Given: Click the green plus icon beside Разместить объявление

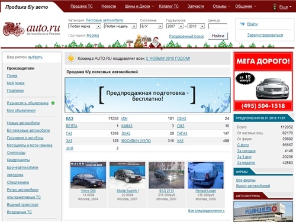Looking at the screenshot, I should 53,103.
